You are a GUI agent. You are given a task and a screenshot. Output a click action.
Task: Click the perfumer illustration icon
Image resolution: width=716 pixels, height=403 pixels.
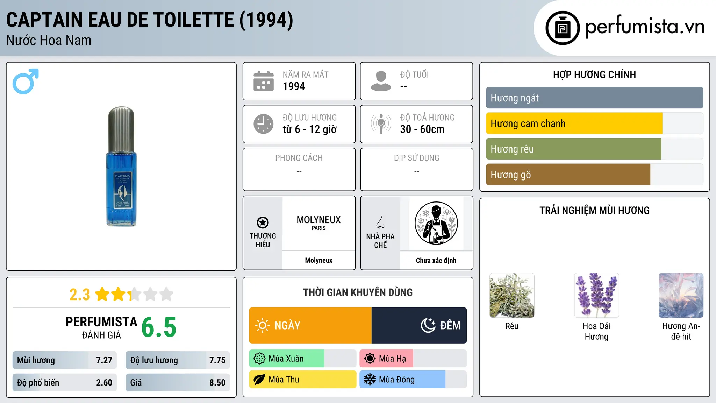[436, 223]
